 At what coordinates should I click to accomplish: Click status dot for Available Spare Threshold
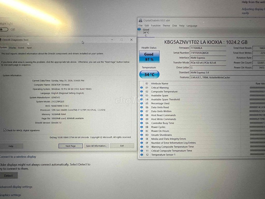142,99
